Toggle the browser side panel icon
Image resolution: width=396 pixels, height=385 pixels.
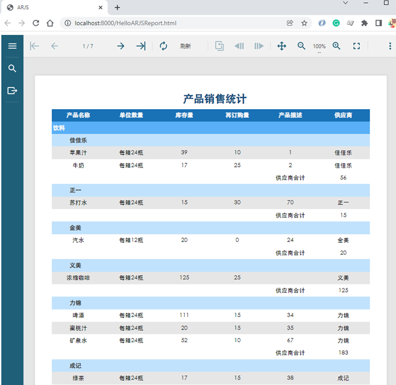(378, 23)
